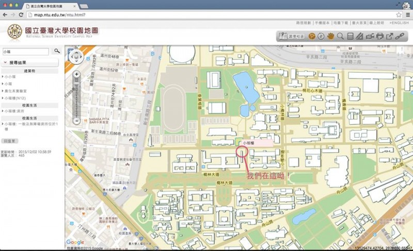Click the map zoom level slider handle
Viewport: 413px width, 251px height.
[76, 84]
